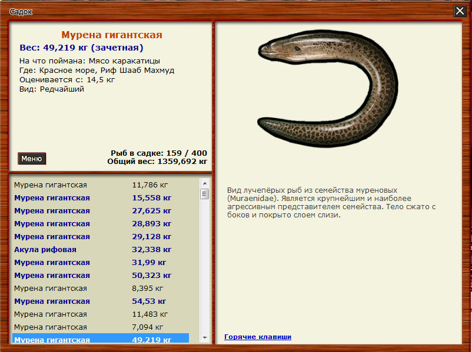The image size is (472, 352).
Task: Select Акула рифовая 32,338 кг row
Action: (101, 250)
